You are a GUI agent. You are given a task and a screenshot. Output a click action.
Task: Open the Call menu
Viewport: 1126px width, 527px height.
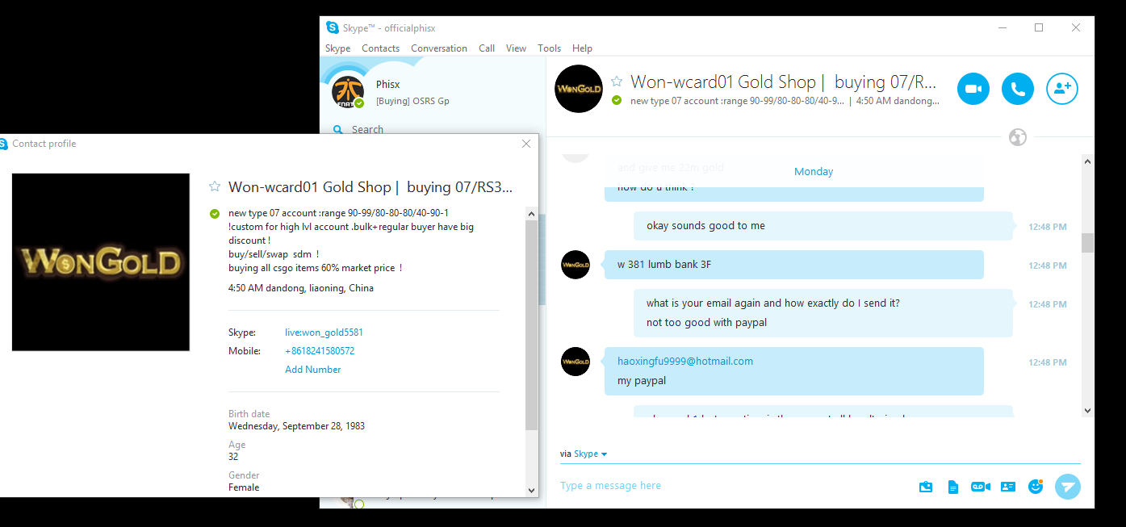pyautogui.click(x=487, y=48)
